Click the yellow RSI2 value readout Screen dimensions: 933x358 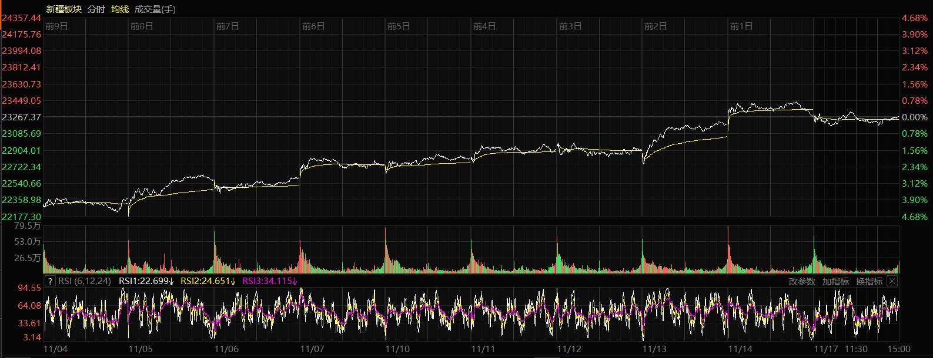[208, 281]
